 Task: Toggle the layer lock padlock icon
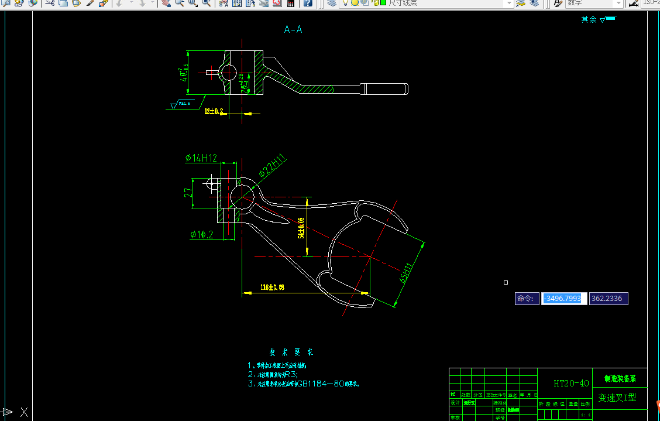point(374,2)
